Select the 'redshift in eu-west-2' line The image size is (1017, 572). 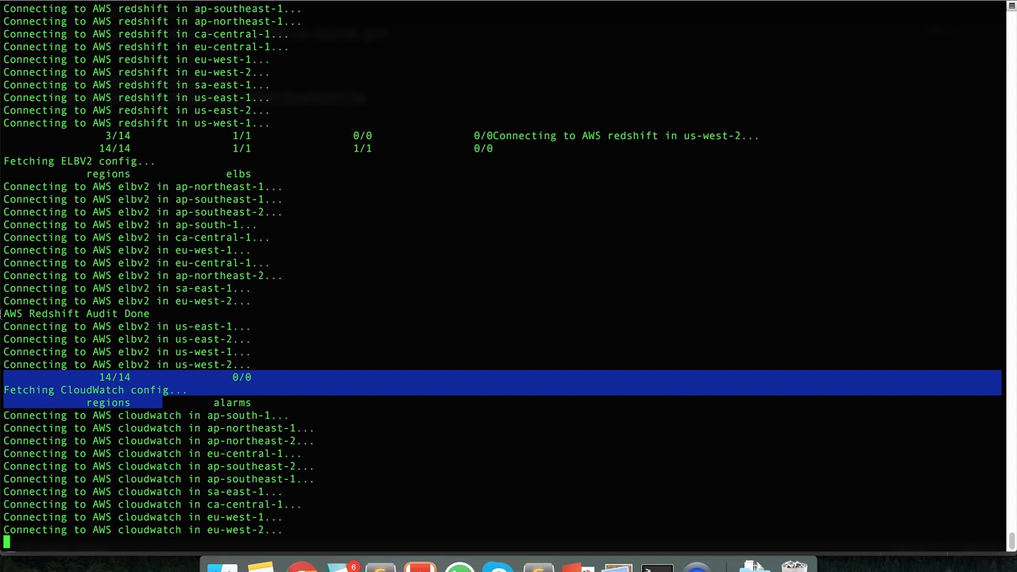pyautogui.click(x=137, y=72)
